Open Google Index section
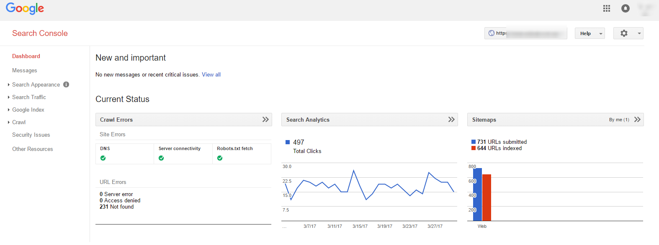This screenshot has width=659, height=245. coord(28,110)
